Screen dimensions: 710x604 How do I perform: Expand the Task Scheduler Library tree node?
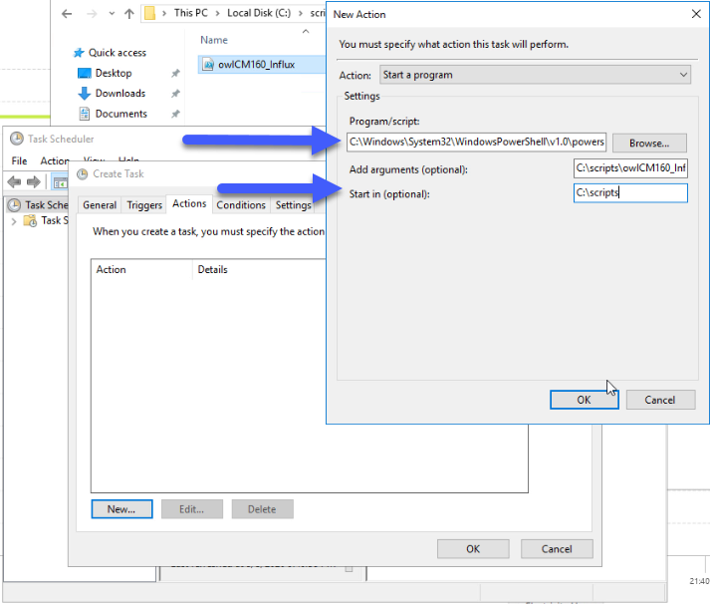[x=14, y=221]
